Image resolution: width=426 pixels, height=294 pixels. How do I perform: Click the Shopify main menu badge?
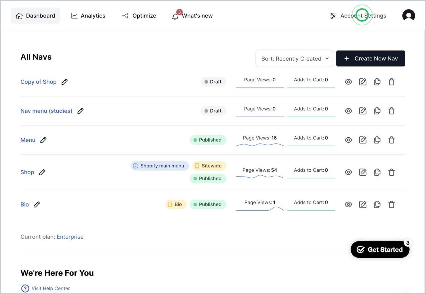point(160,166)
